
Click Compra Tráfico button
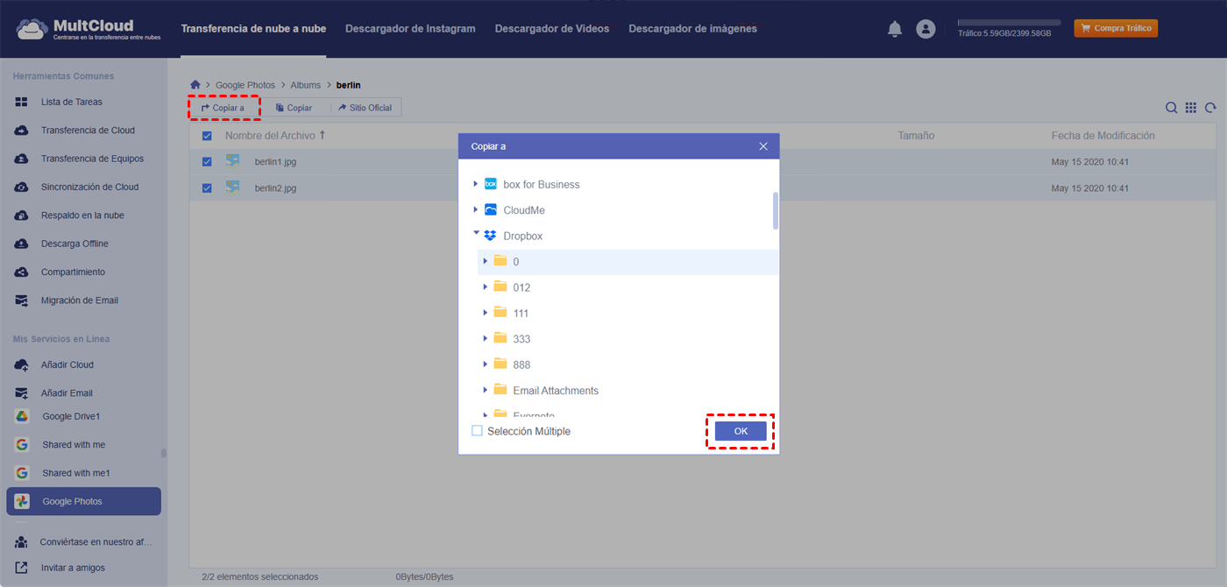click(x=1116, y=29)
